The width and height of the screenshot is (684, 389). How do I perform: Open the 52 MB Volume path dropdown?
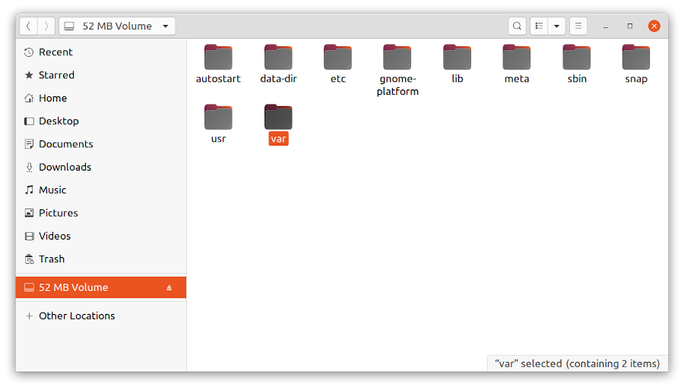click(x=117, y=26)
